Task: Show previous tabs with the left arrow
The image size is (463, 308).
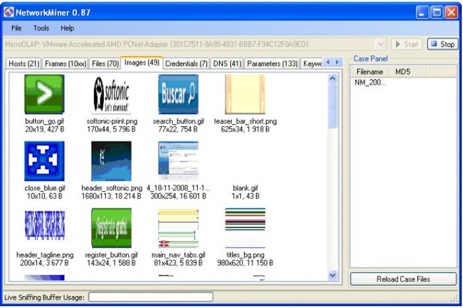Action: pos(328,62)
